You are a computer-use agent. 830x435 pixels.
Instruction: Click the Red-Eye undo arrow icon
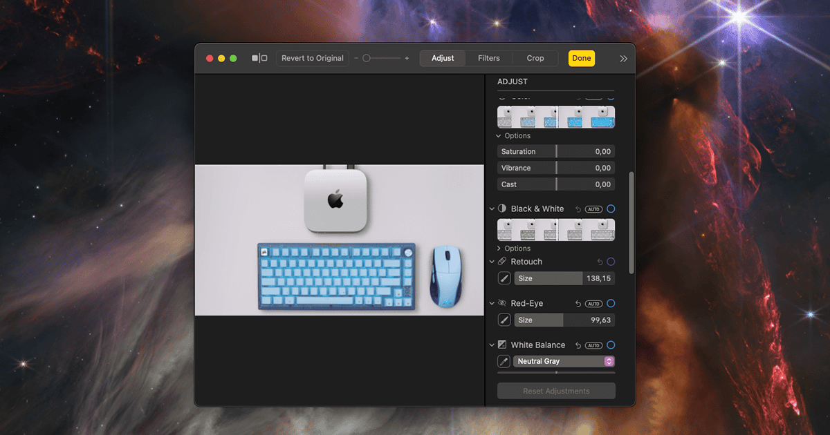(578, 304)
